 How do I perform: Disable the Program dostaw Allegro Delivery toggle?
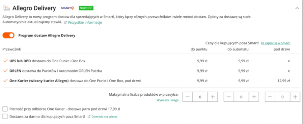click(x=8, y=35)
